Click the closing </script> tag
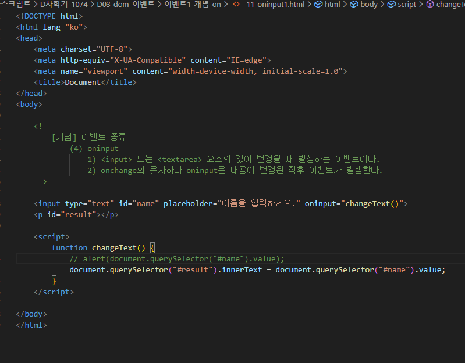The width and height of the screenshot is (465, 363). coord(54,292)
